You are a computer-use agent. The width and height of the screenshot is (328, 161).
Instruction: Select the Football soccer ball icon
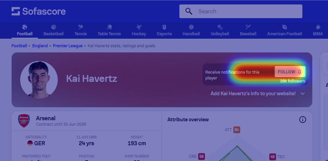pos(25,27)
